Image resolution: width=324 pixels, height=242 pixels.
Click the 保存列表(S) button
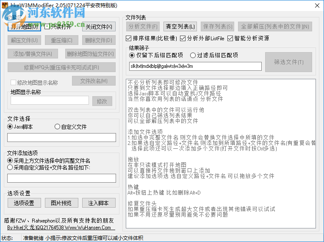218,26
